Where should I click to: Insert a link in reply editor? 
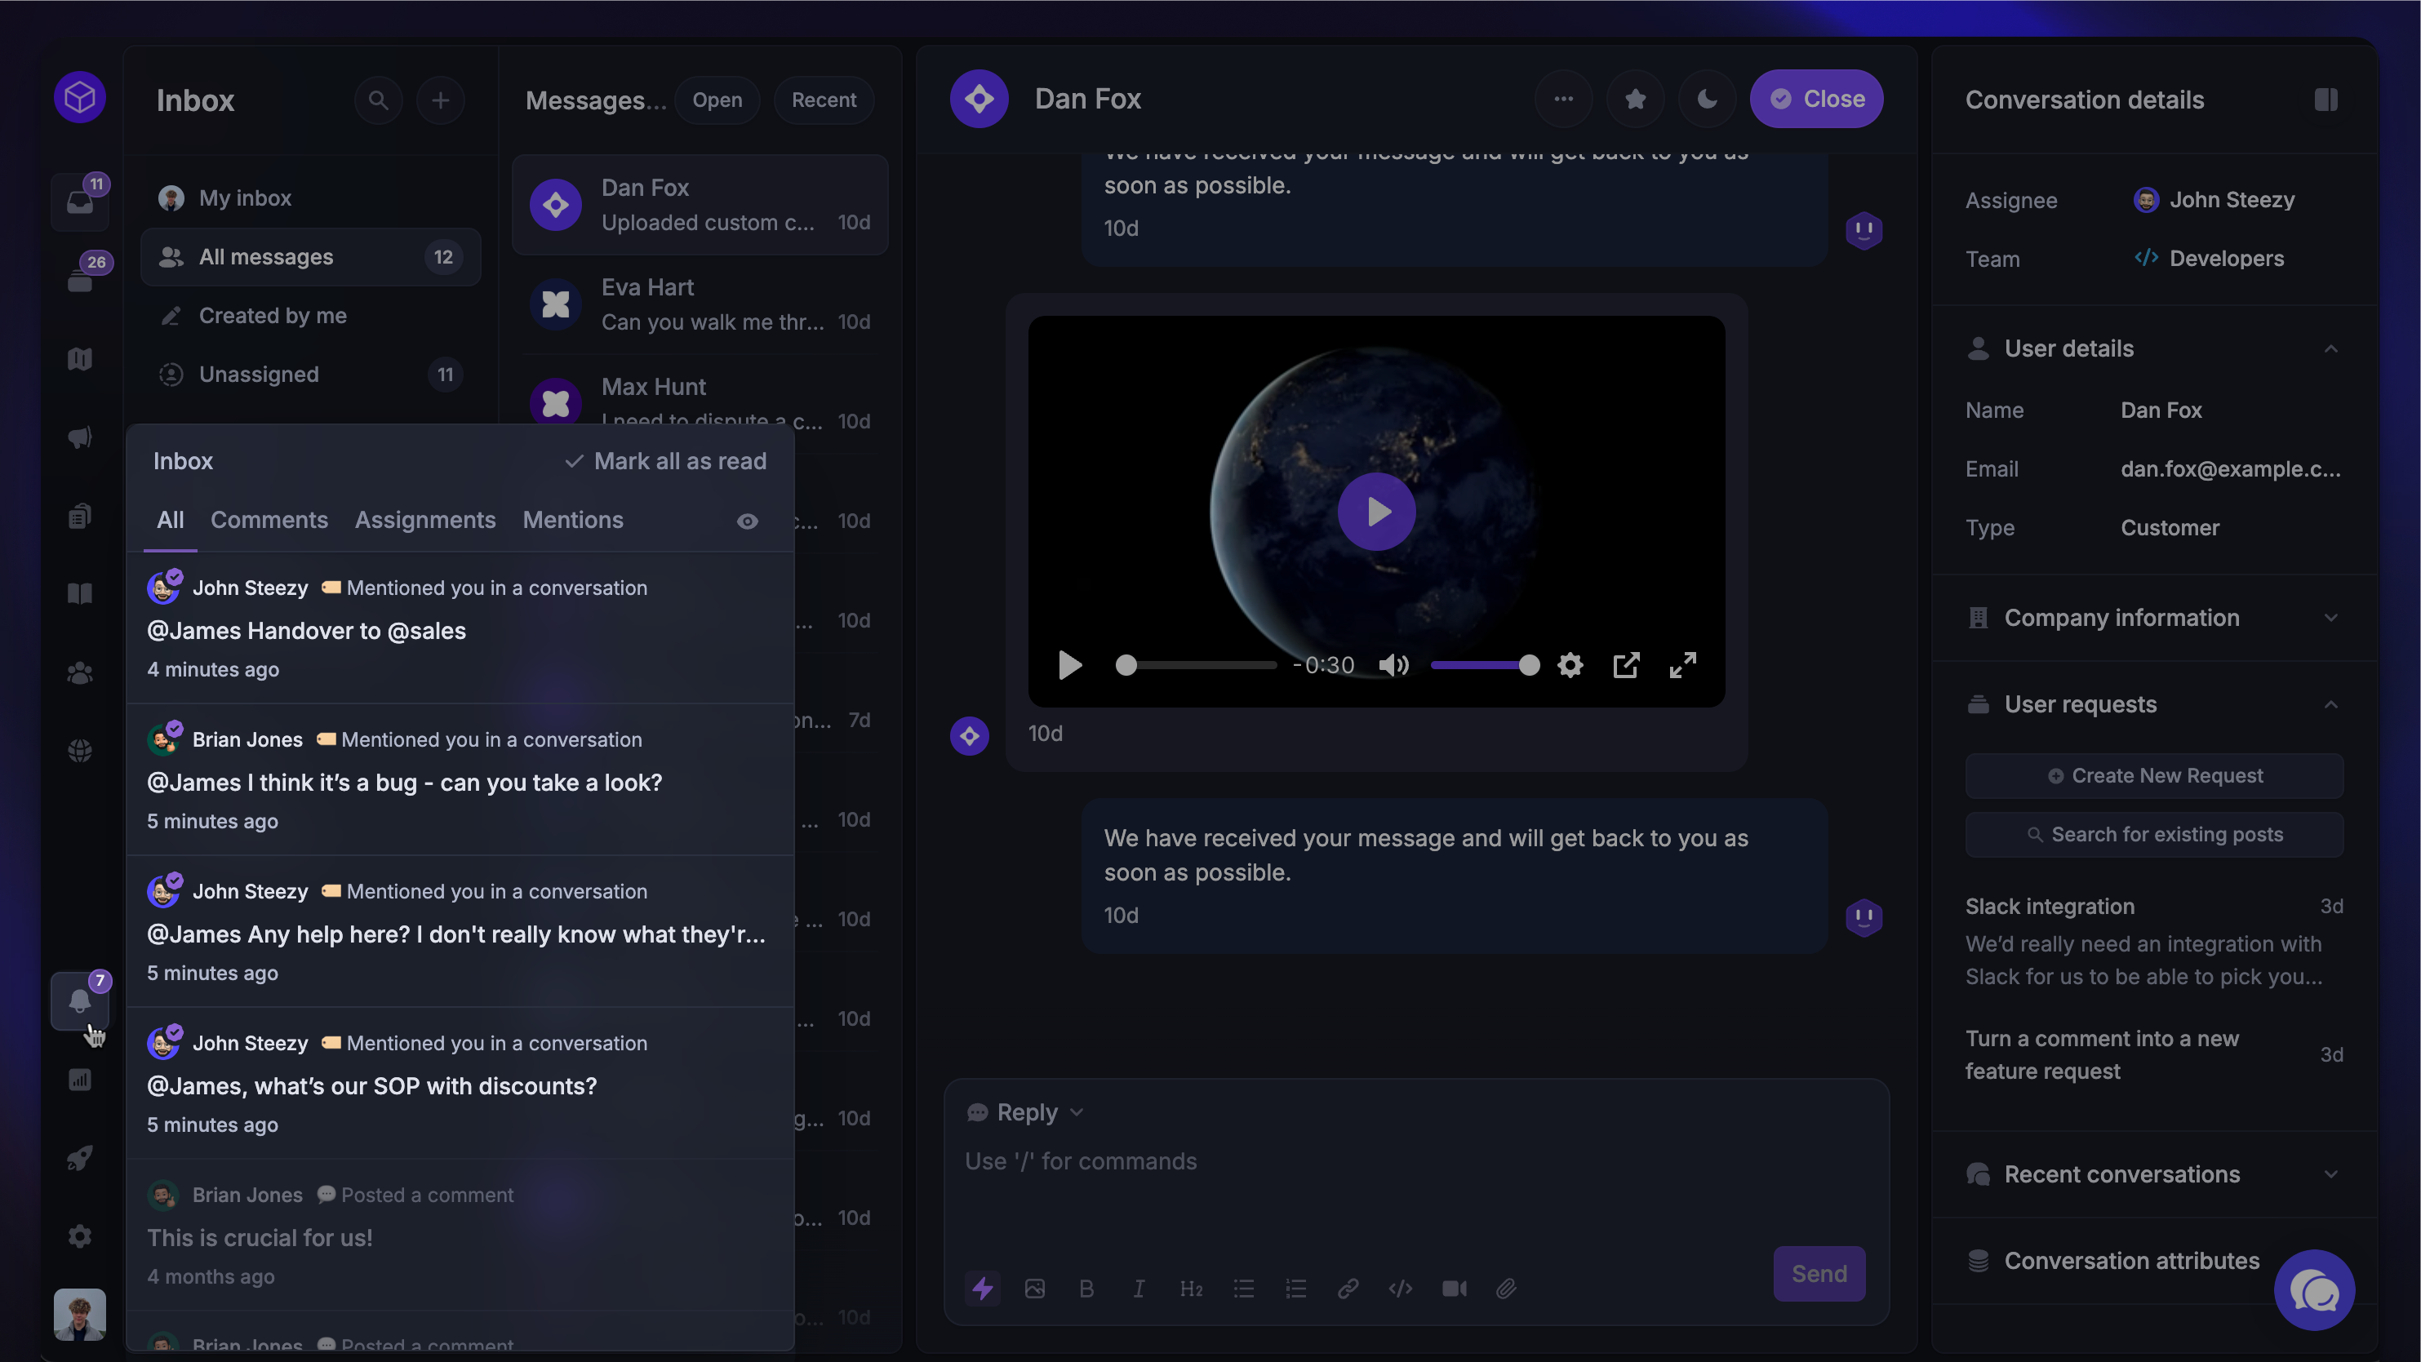[1348, 1288]
